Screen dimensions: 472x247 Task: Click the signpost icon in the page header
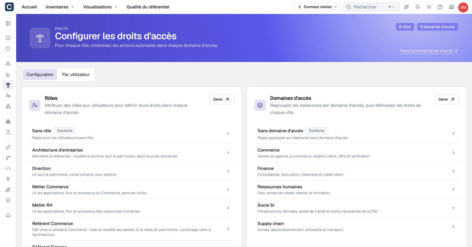[40, 38]
